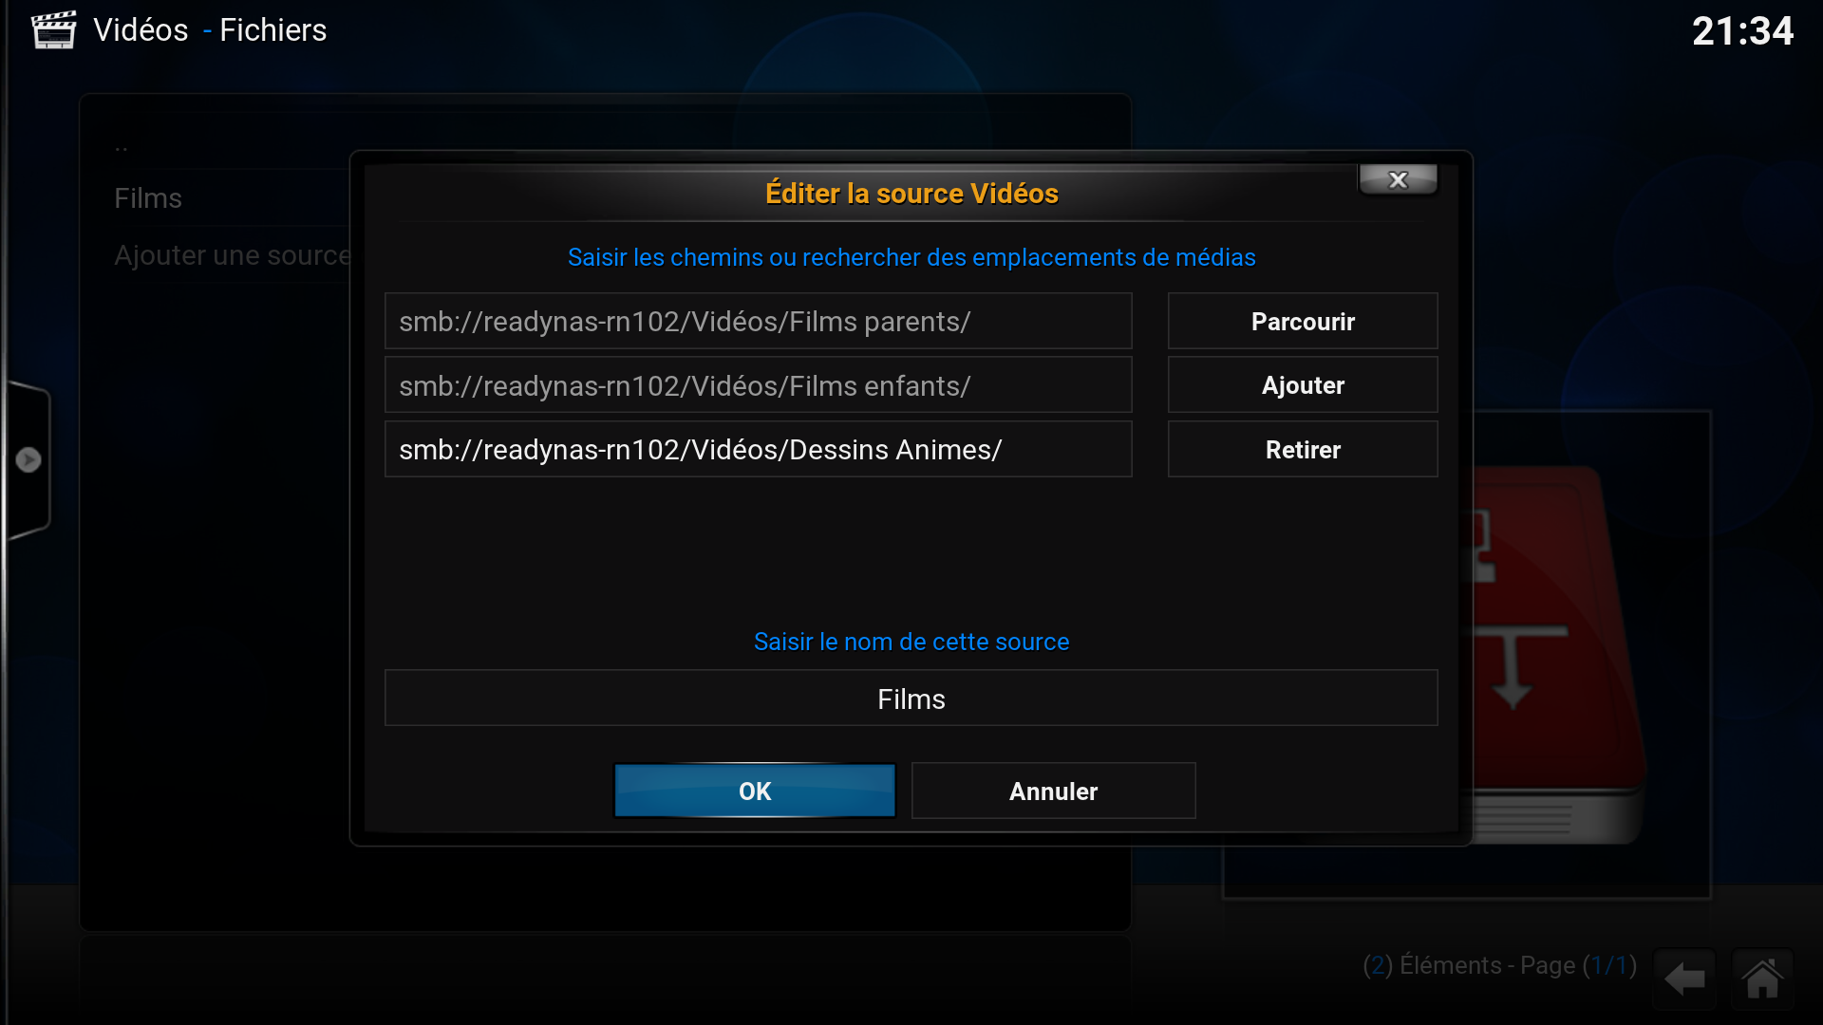Image resolution: width=1823 pixels, height=1025 pixels.
Task: Confirm with the OK button
Action: point(755,791)
